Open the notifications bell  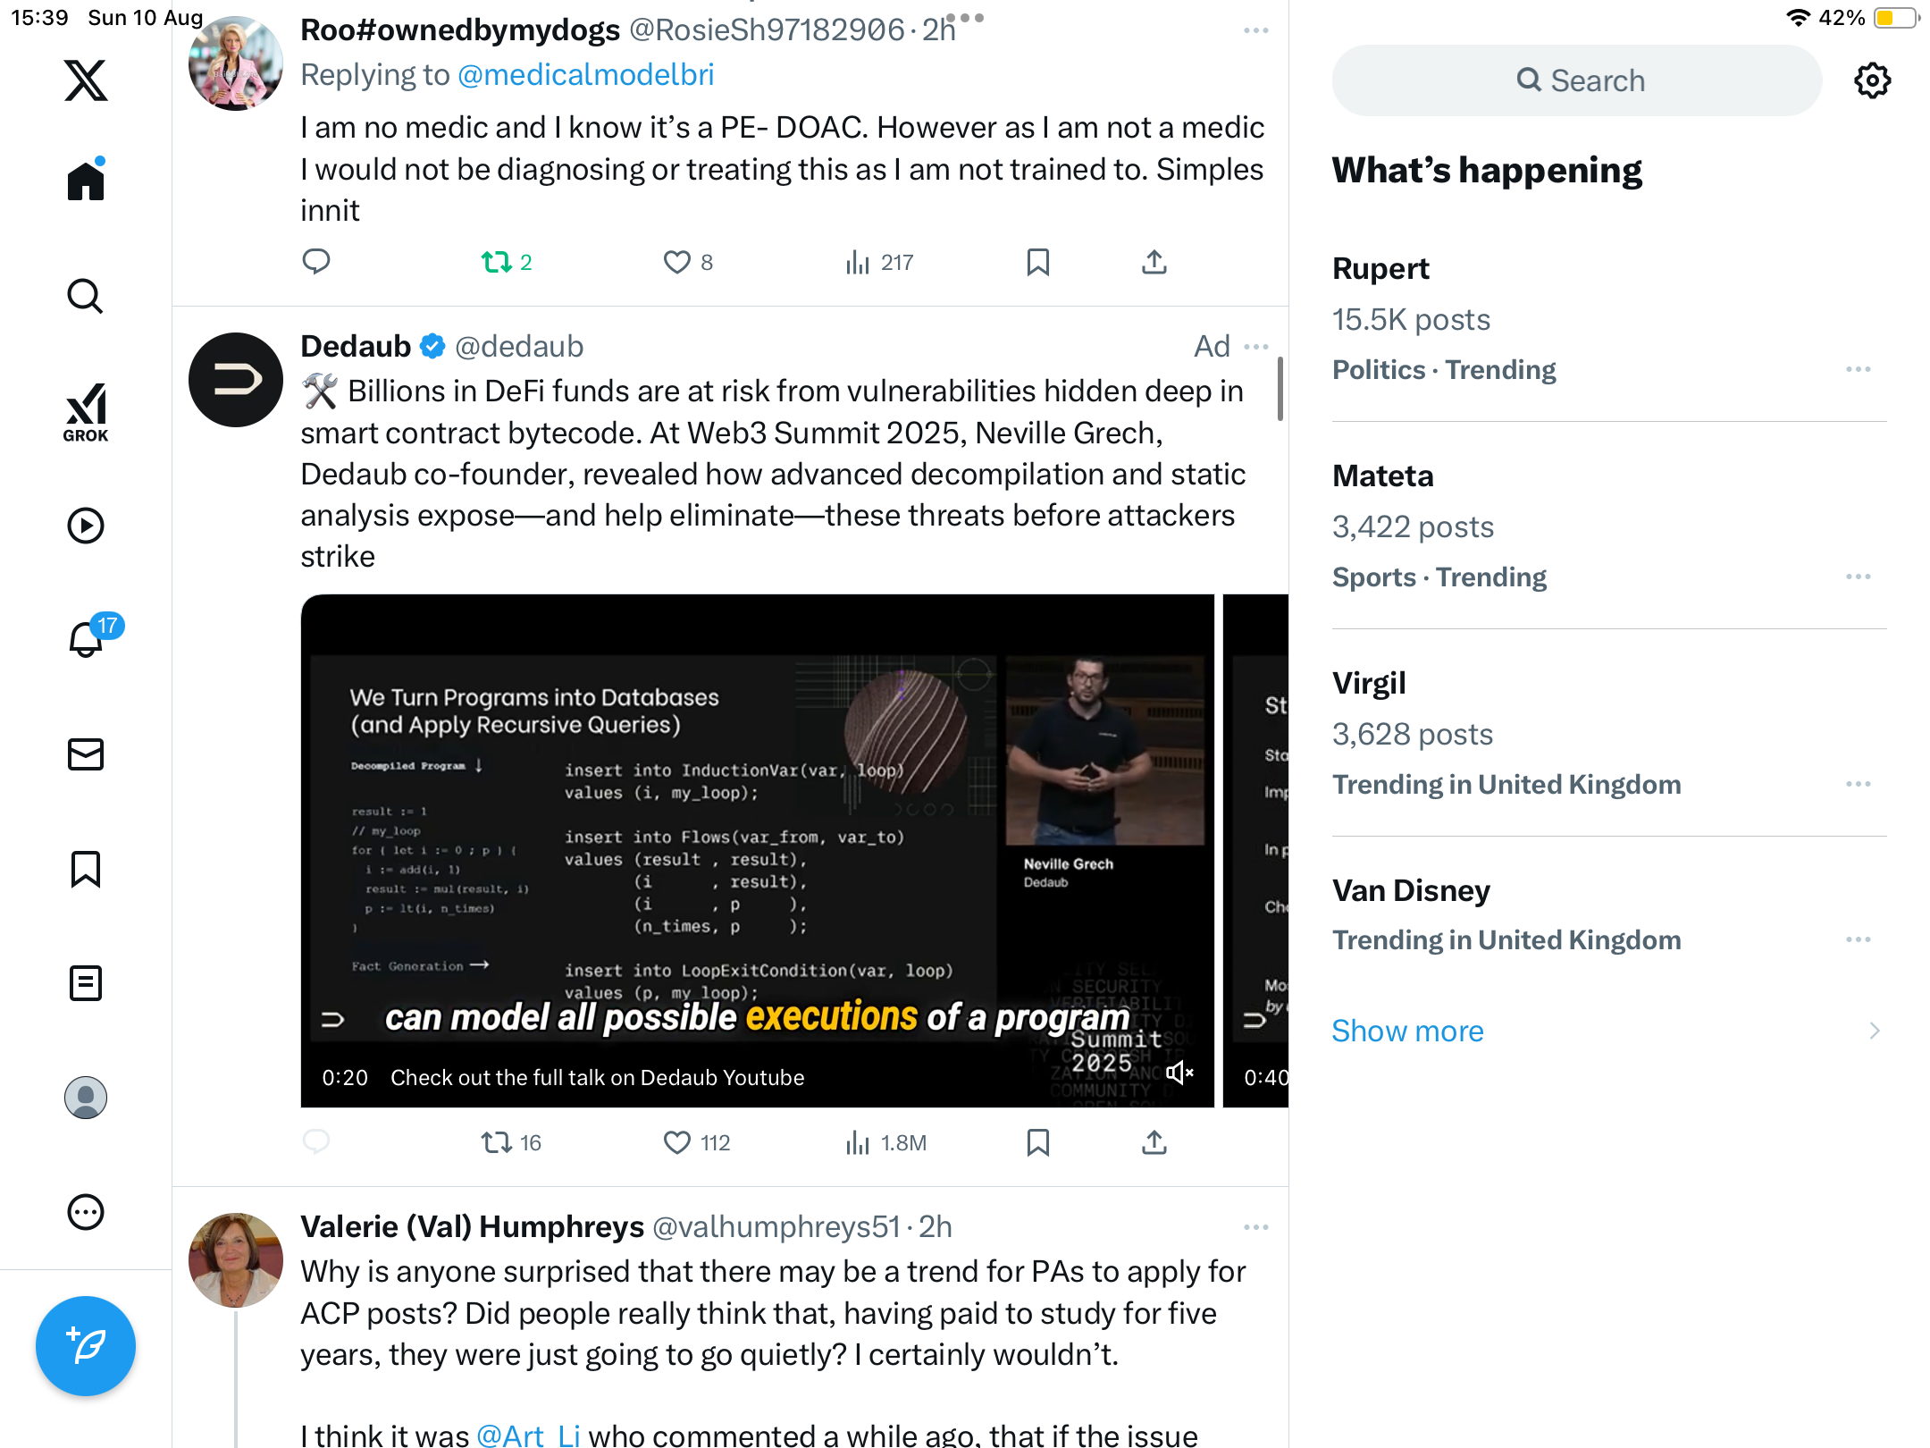[86, 639]
